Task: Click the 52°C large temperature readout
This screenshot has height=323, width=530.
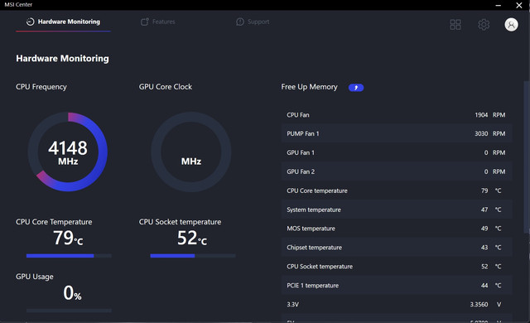Action: [192, 238]
